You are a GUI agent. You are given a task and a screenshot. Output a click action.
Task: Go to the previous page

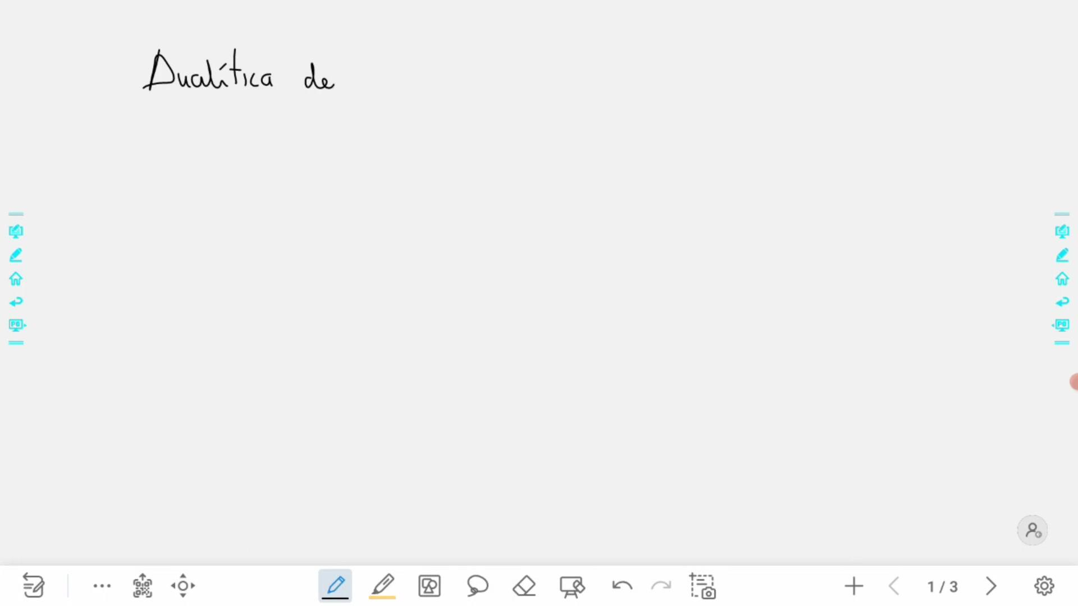pyautogui.click(x=894, y=586)
